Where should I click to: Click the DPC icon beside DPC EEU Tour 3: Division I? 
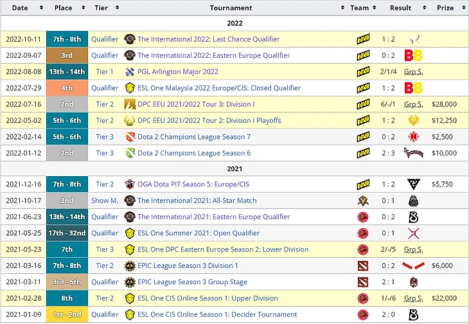(130, 104)
